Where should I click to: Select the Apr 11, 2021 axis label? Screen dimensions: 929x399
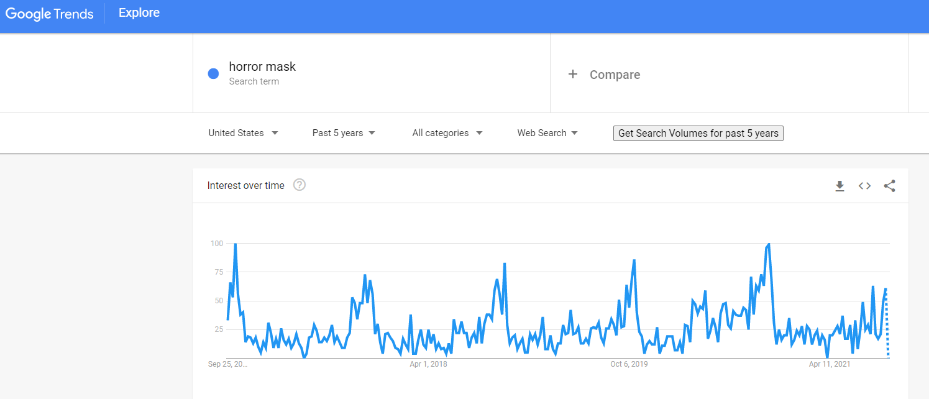pyautogui.click(x=830, y=364)
